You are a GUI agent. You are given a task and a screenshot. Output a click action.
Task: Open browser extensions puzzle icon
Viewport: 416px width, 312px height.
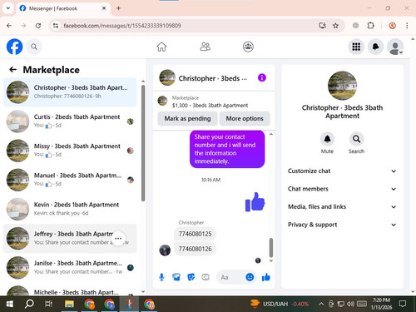[370, 26]
